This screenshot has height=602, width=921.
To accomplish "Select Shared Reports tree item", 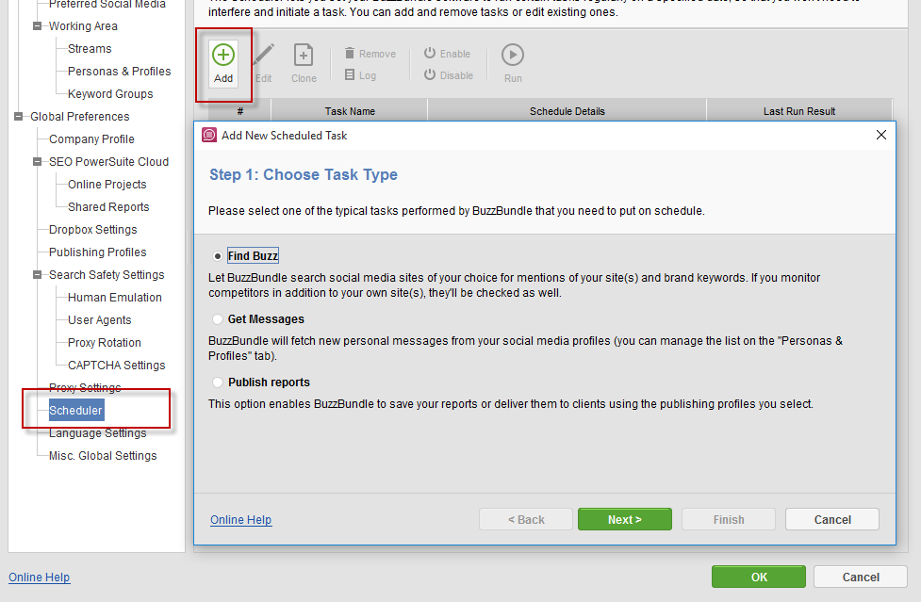I will tap(108, 207).
